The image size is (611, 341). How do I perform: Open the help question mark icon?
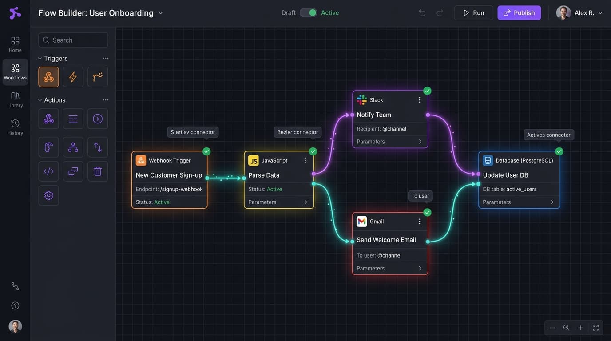[15, 305]
